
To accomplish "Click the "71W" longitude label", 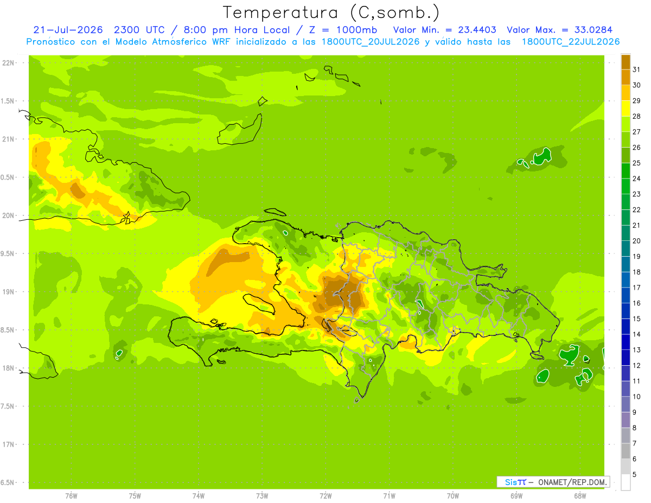I will click(389, 496).
